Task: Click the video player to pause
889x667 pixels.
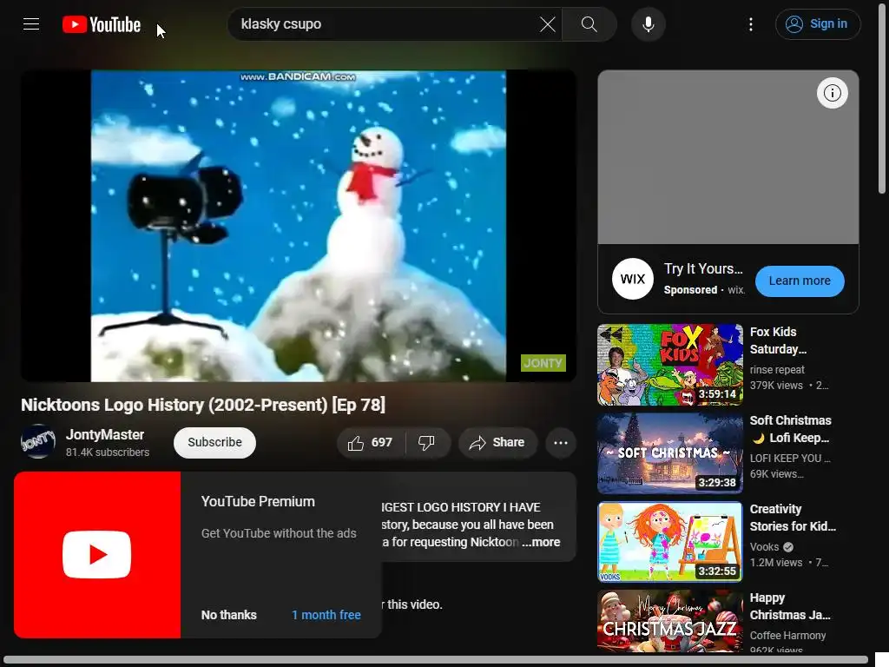Action: point(299,226)
